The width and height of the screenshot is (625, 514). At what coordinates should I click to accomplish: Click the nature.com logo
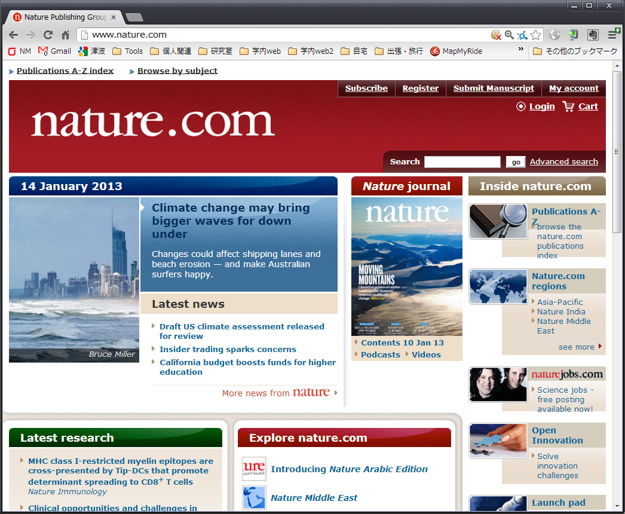(153, 123)
